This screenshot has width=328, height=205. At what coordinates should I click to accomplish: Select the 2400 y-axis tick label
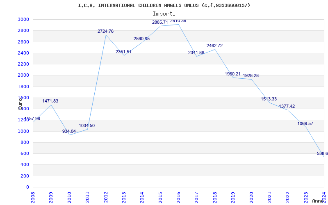[x=23, y=53]
